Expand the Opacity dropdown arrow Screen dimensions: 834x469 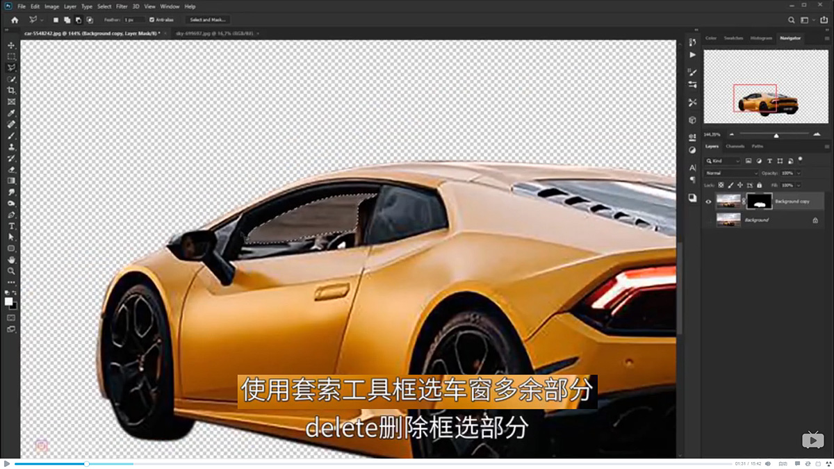(799, 173)
